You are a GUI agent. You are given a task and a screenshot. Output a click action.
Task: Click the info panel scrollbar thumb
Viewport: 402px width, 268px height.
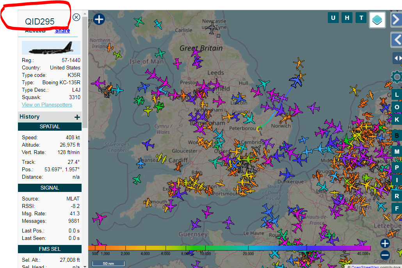85,72
